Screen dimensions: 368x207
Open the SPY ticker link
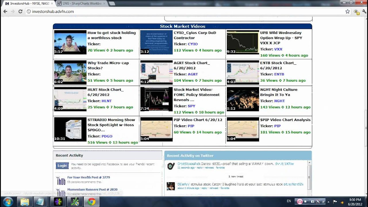click(191, 106)
